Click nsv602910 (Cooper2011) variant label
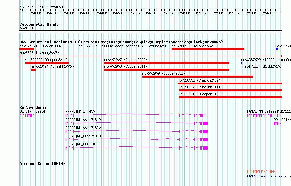The height and width of the screenshot is (186, 291). [x=200, y=94]
